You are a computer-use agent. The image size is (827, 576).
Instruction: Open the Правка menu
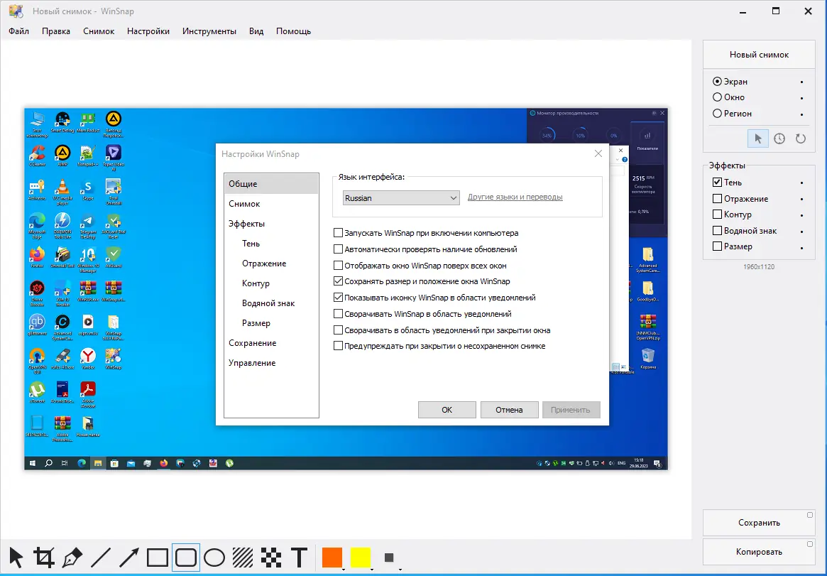56,31
